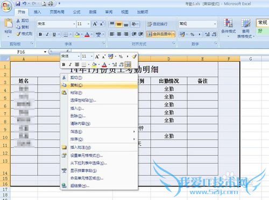Increase decimal places in ribbon
The width and height of the screenshot is (269, 200).
pos(207,34)
